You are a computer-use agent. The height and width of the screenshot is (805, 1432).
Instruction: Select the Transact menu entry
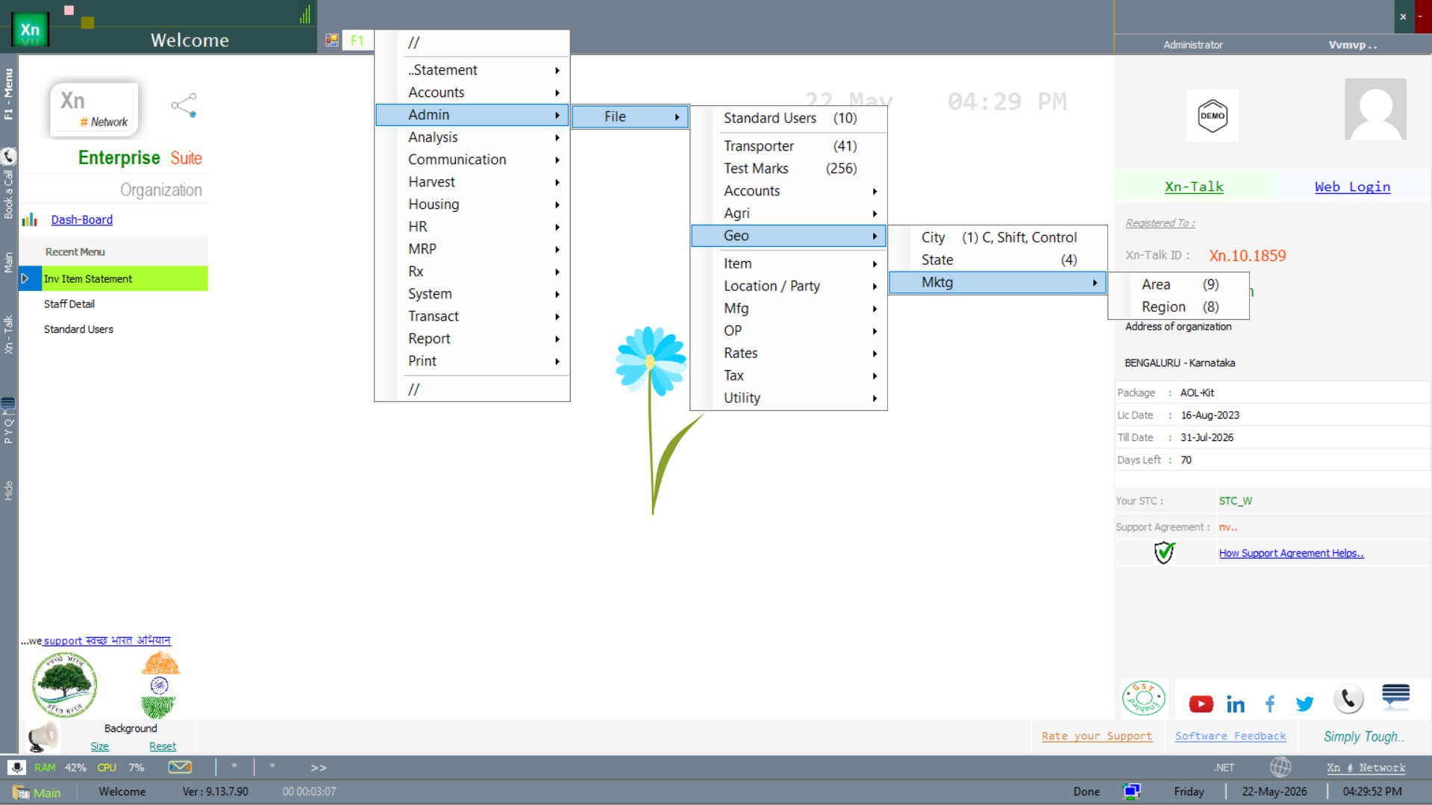(472, 316)
